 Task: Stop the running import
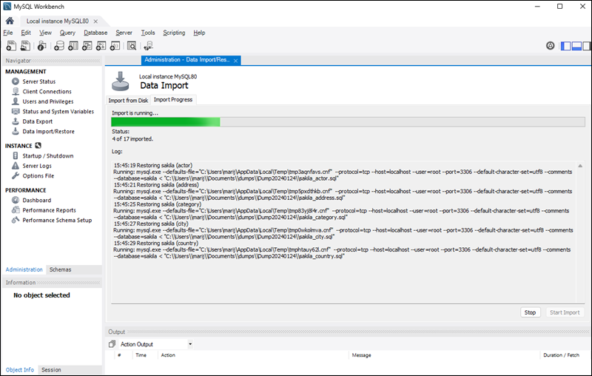pos(530,312)
